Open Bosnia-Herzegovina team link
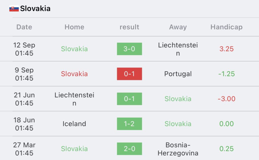 [178, 149]
